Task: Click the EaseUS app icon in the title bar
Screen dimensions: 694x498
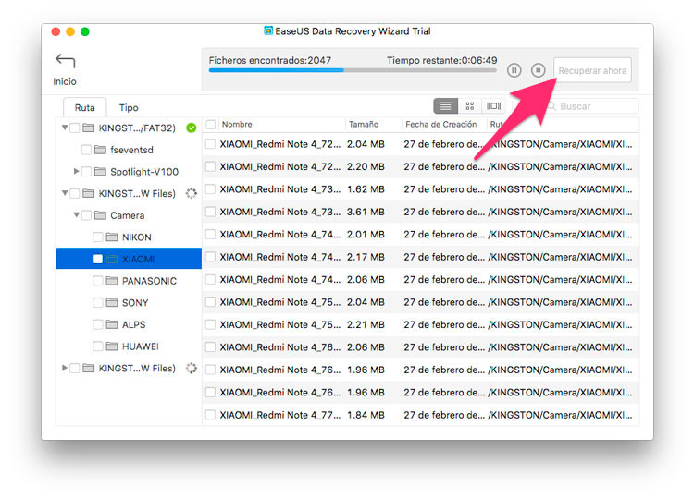Action: click(268, 30)
